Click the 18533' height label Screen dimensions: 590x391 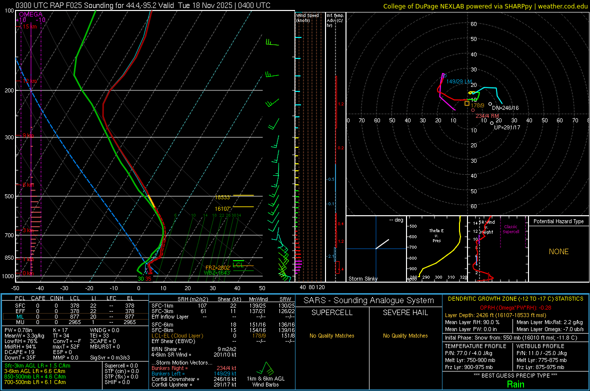point(222,197)
